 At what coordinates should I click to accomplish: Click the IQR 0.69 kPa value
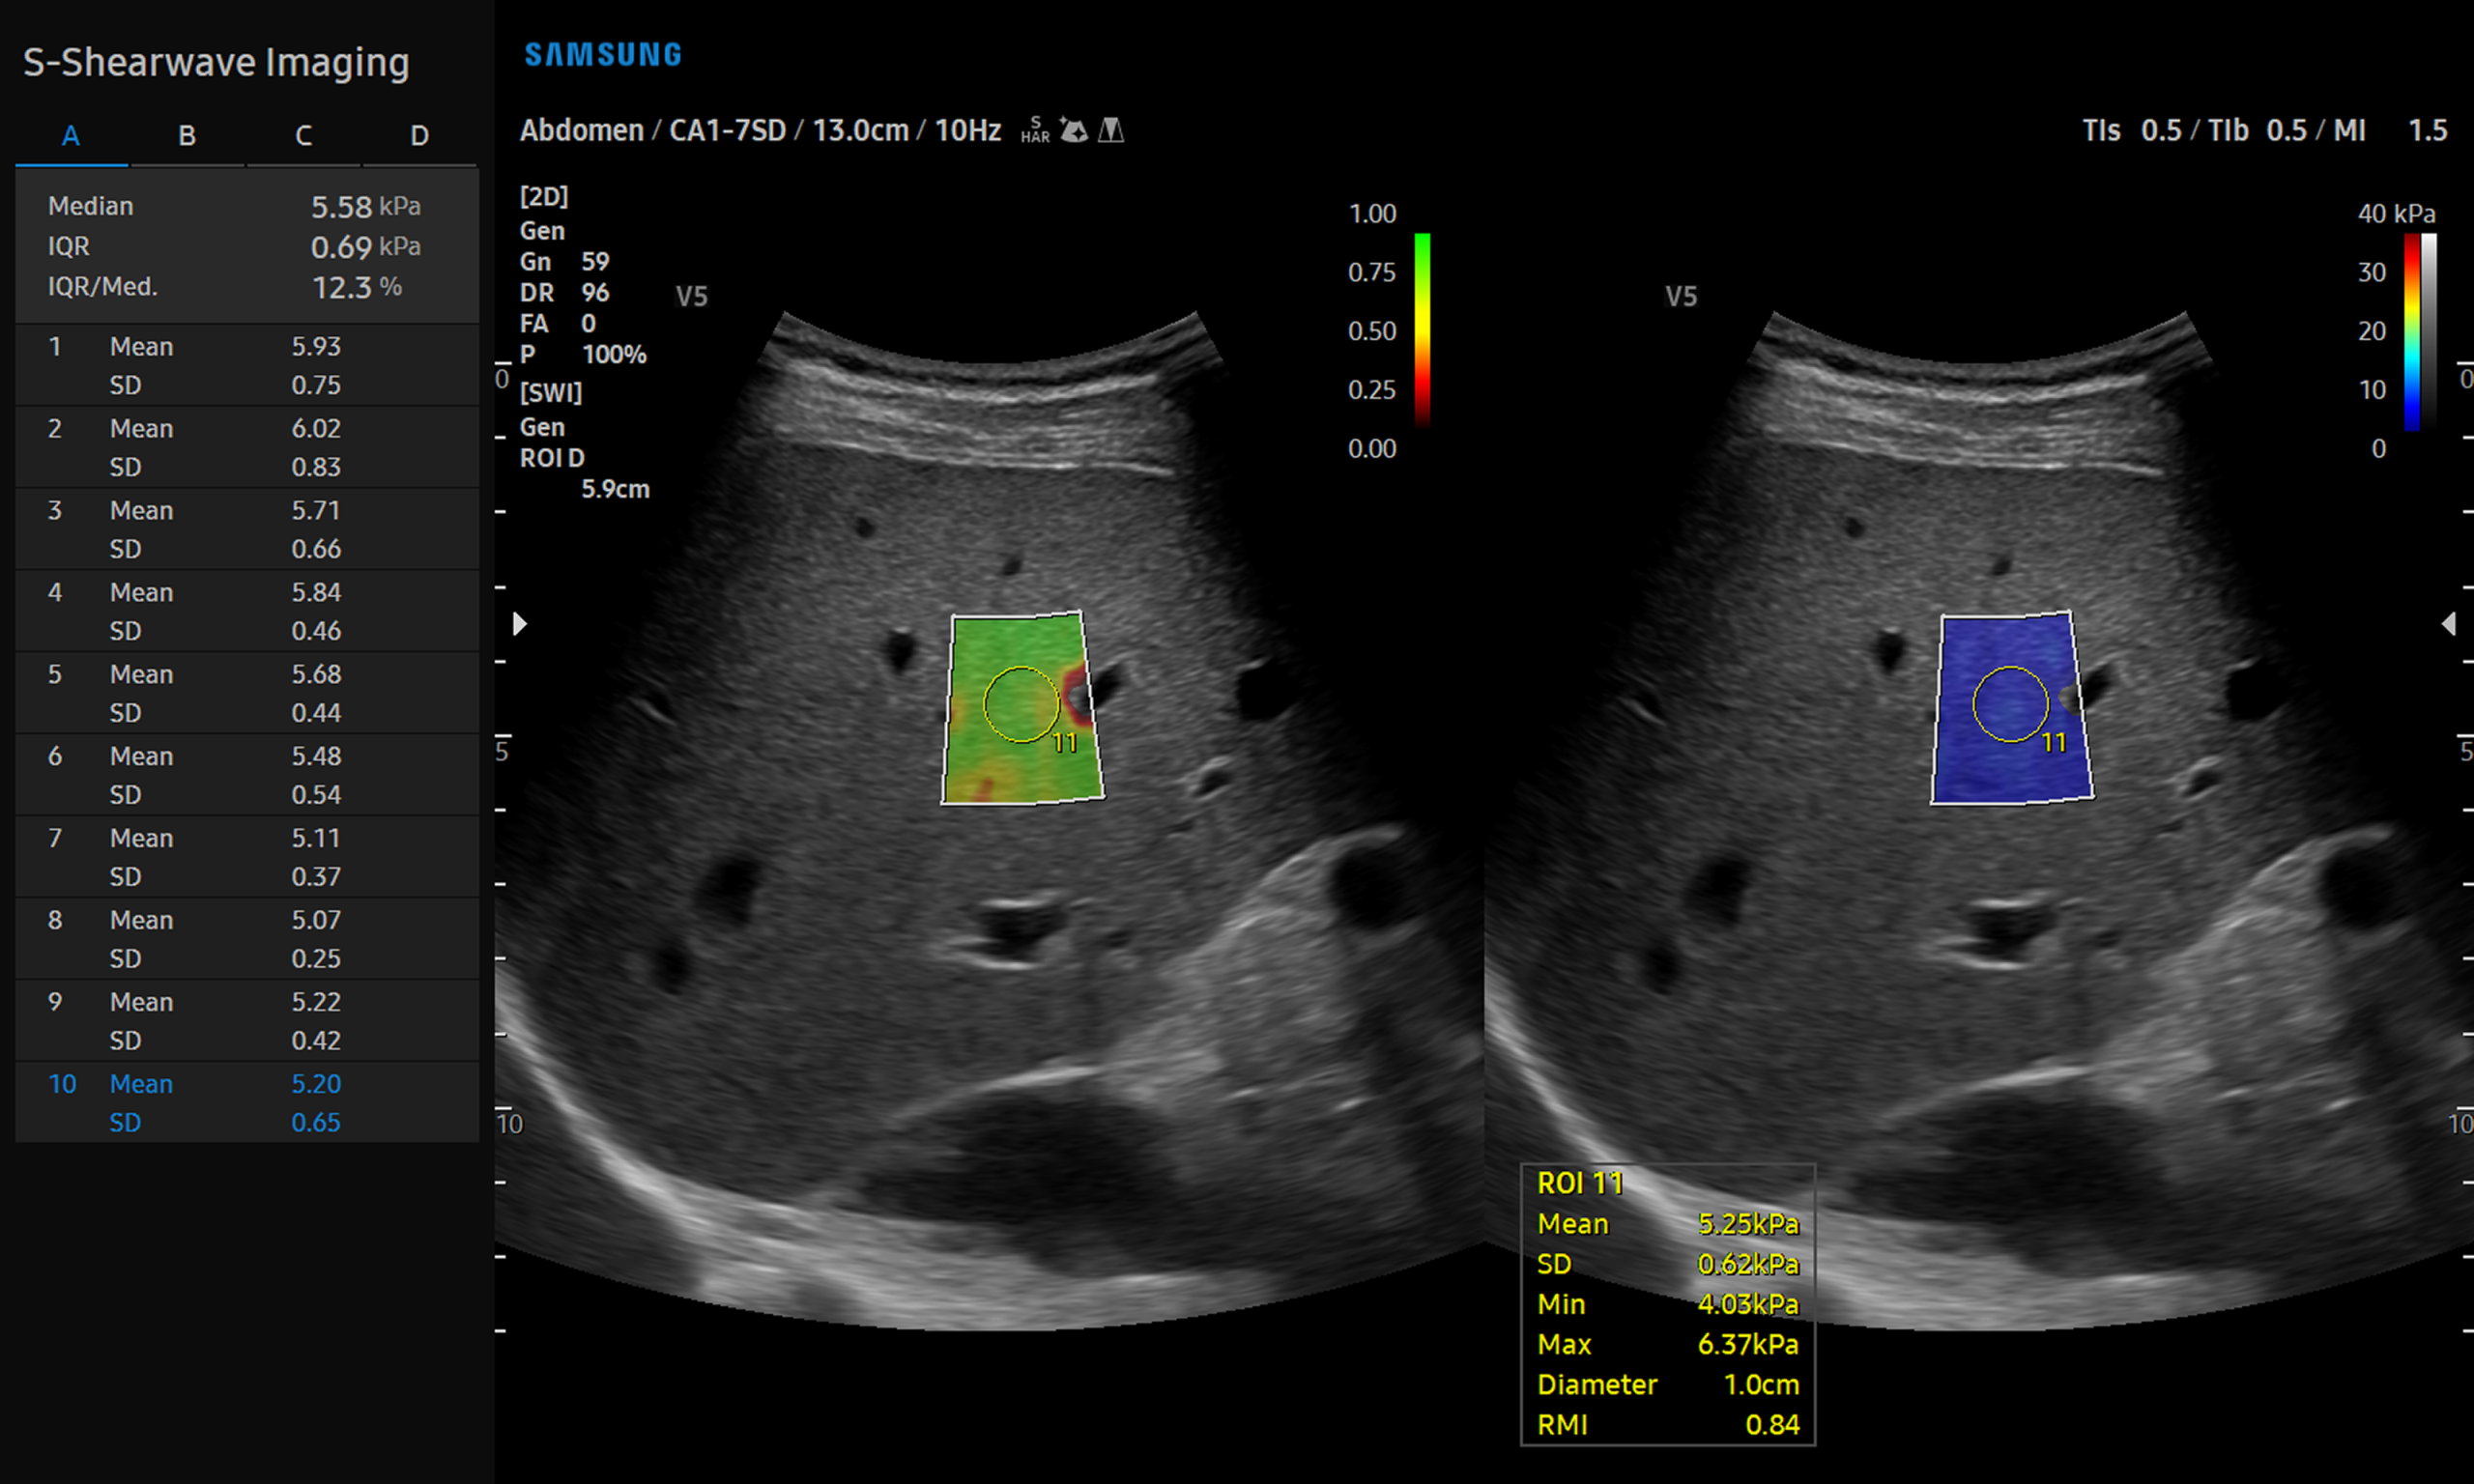pos(365,247)
